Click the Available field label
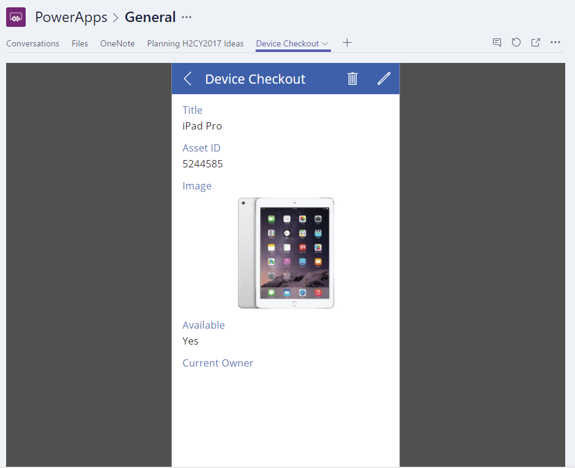Screen dimensions: 575x468 (204, 325)
